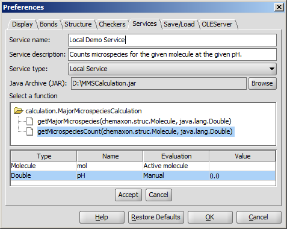Click the Accept button
The image size is (287, 229).
pos(128,195)
